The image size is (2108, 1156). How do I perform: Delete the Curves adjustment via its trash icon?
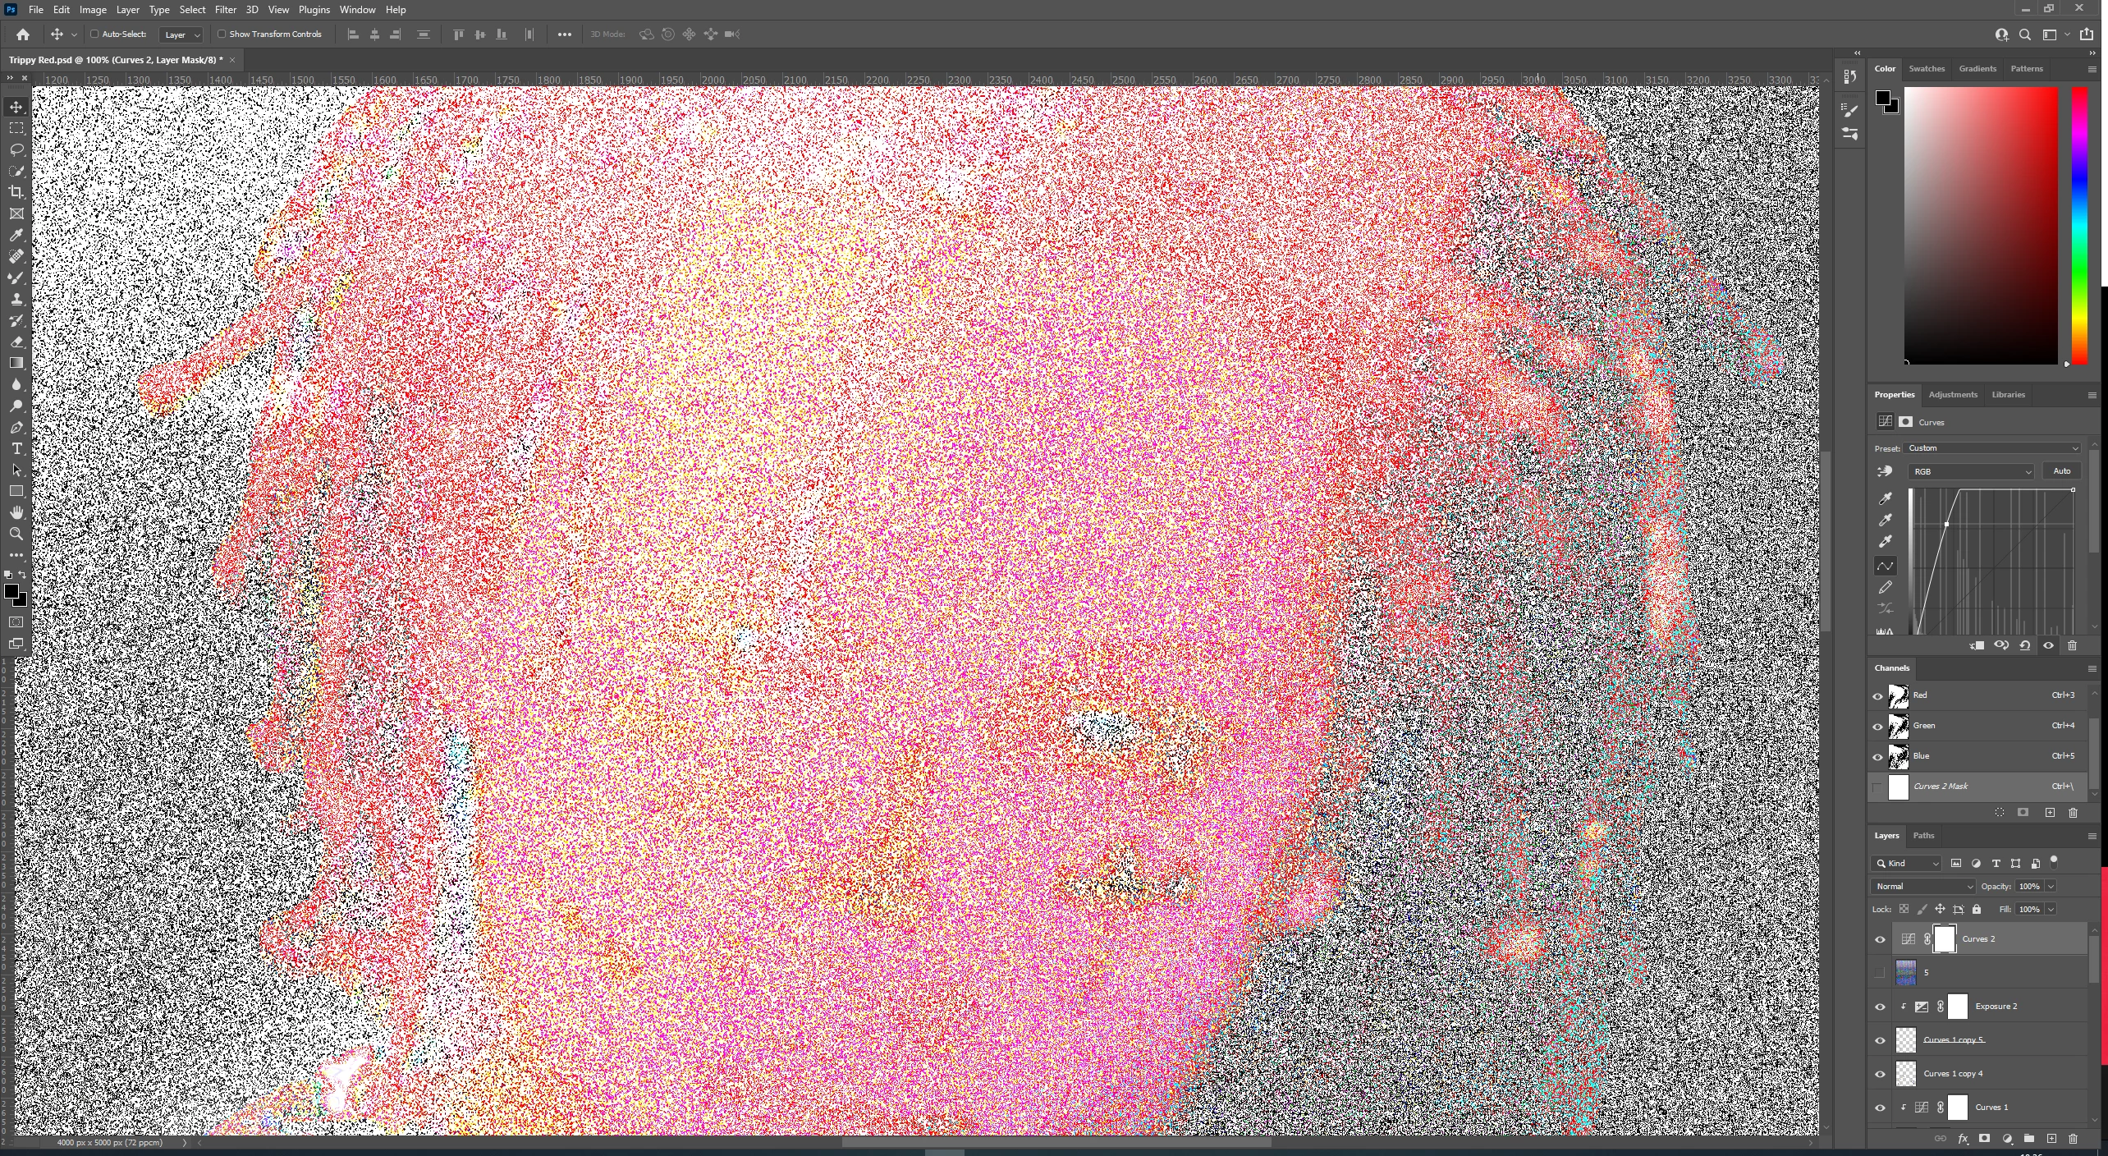[2072, 646]
